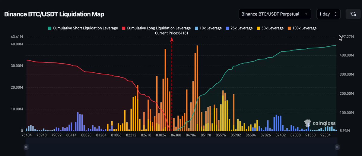Grab the right zoom slider handle

point(337,147)
